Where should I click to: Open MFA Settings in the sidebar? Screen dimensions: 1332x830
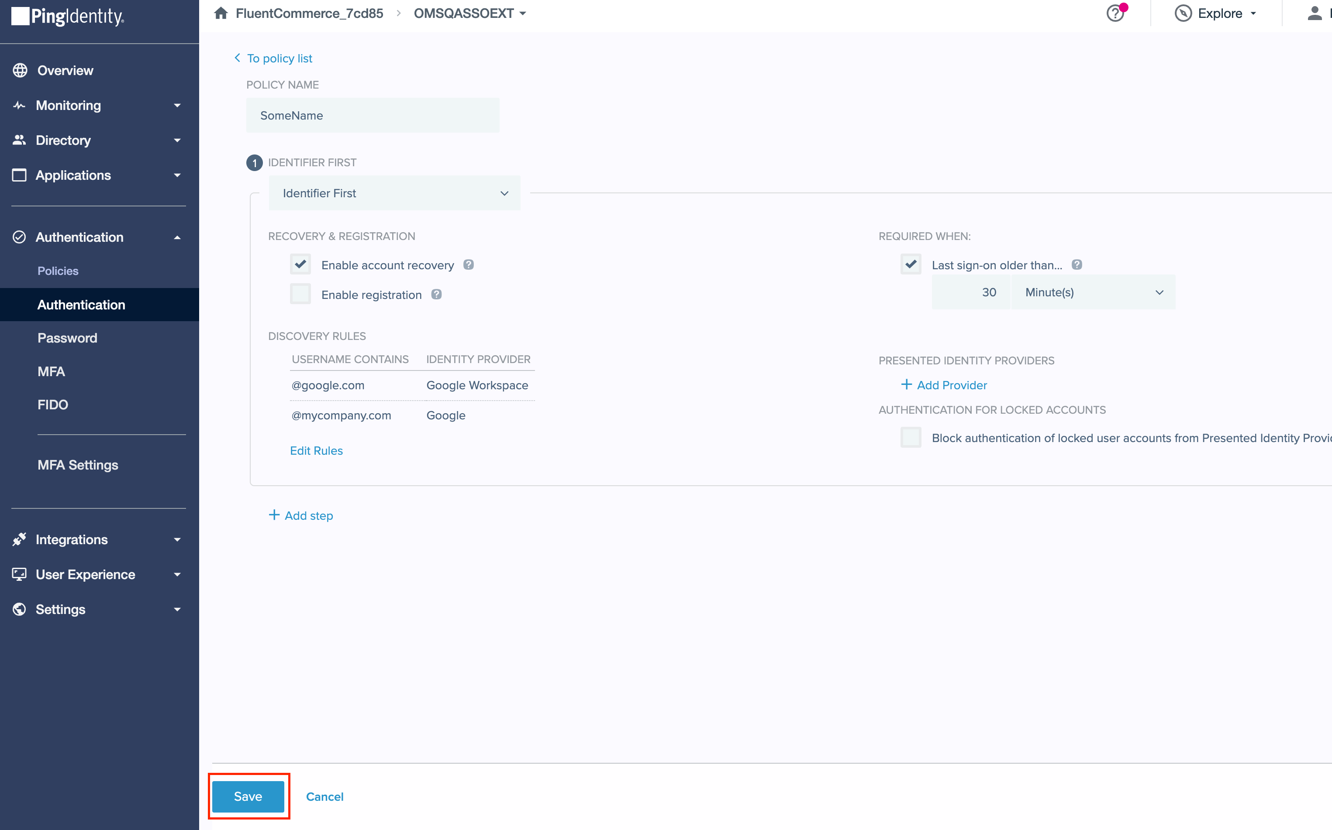[77, 465]
